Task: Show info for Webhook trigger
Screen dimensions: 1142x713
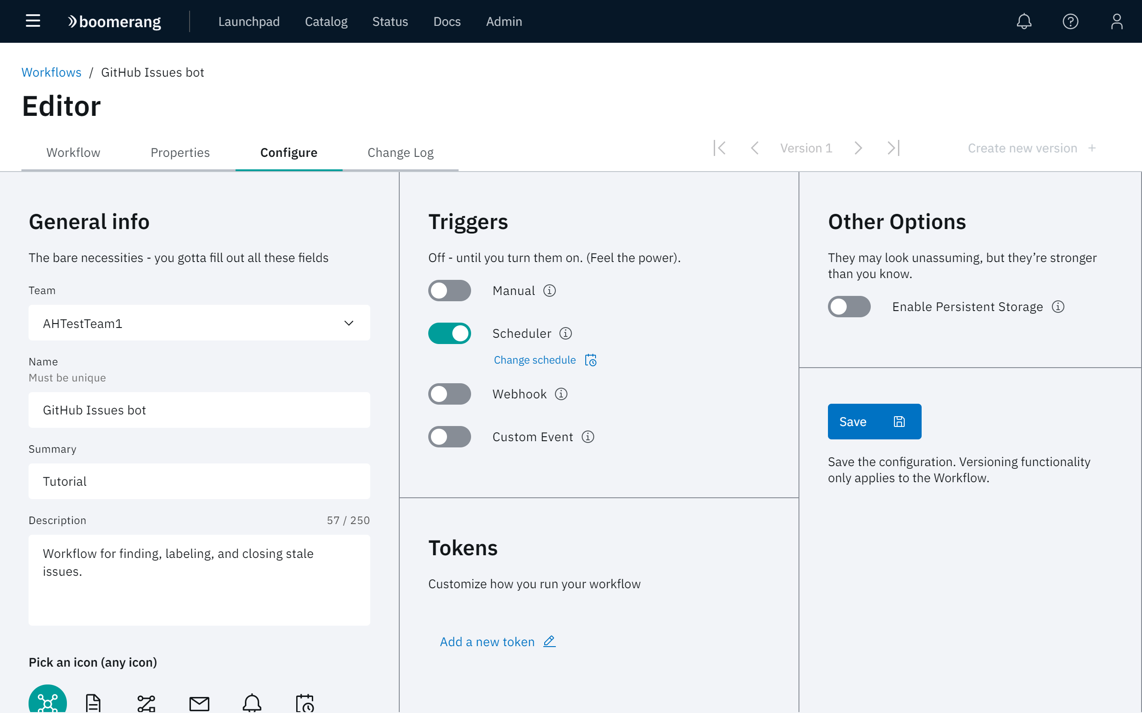Action: [x=561, y=394]
